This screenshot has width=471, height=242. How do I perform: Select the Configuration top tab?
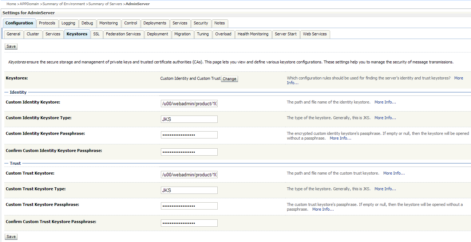tap(19, 23)
